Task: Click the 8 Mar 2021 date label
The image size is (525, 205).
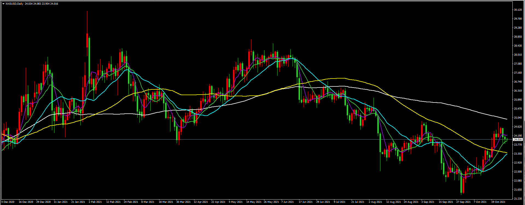Action: coord(148,202)
